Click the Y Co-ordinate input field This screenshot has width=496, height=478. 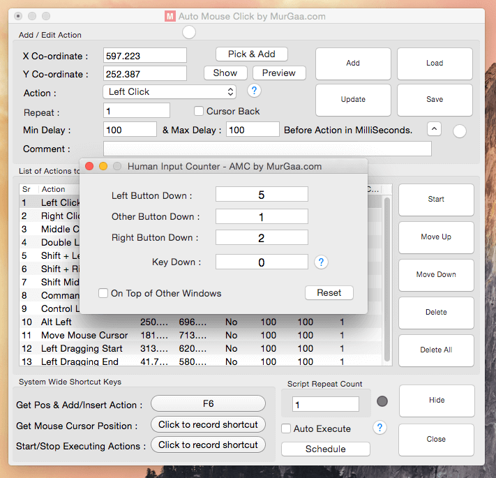point(145,74)
